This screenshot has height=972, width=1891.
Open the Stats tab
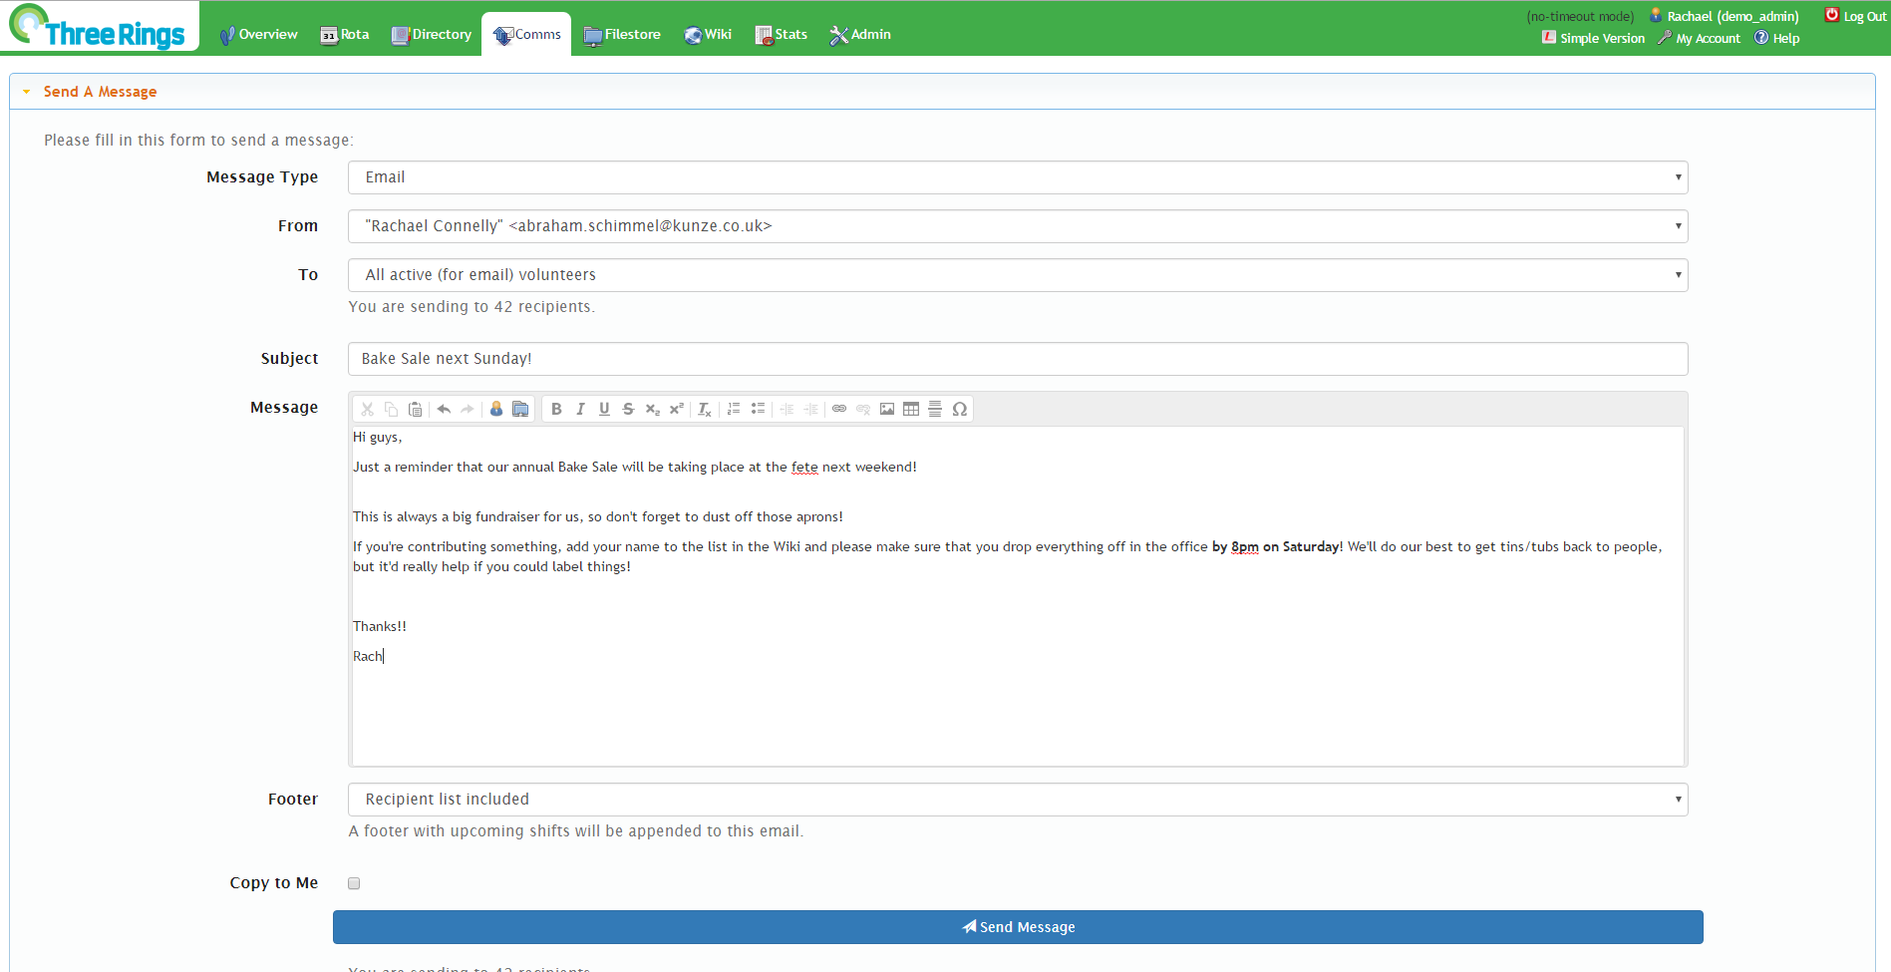[782, 35]
